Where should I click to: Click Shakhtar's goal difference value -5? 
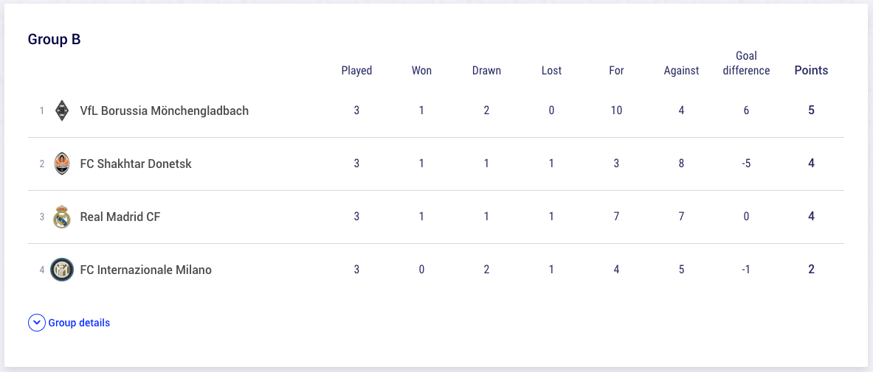[x=746, y=164]
